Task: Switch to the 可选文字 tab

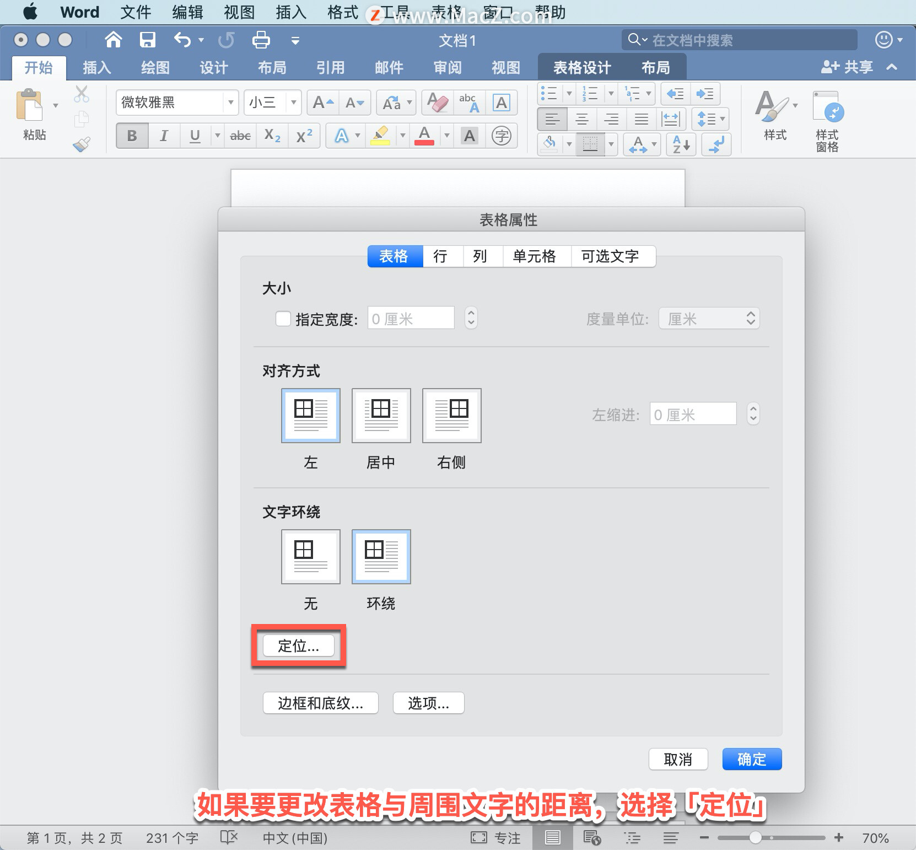Action: coord(613,256)
